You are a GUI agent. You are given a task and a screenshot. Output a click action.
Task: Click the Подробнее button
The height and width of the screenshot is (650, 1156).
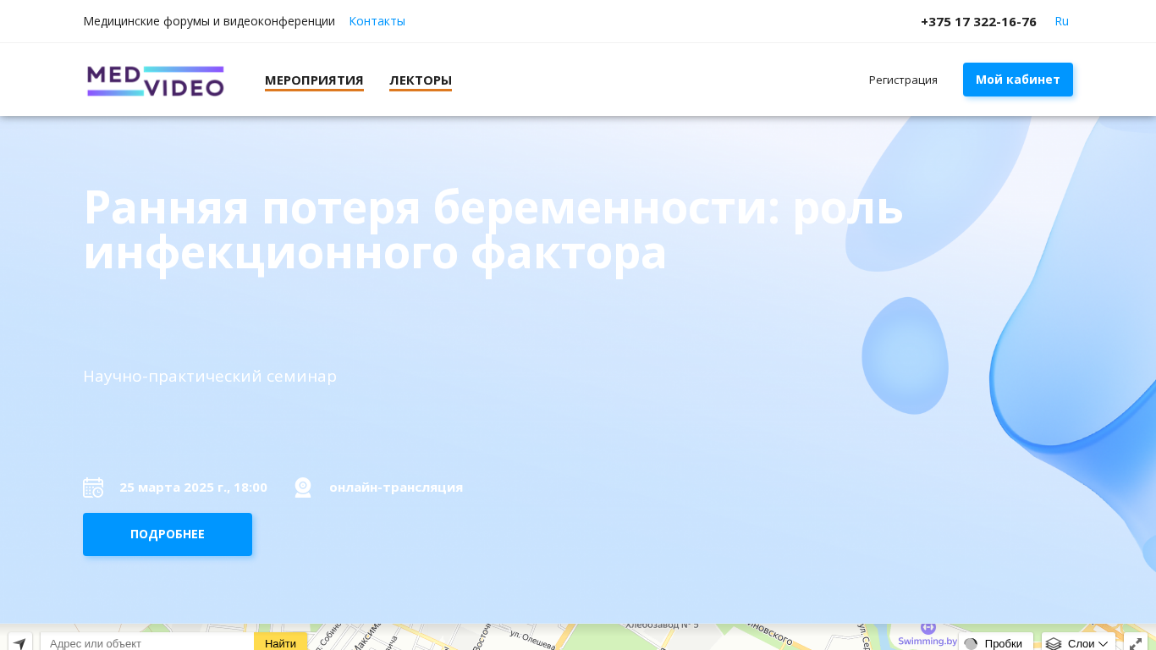[168, 534]
